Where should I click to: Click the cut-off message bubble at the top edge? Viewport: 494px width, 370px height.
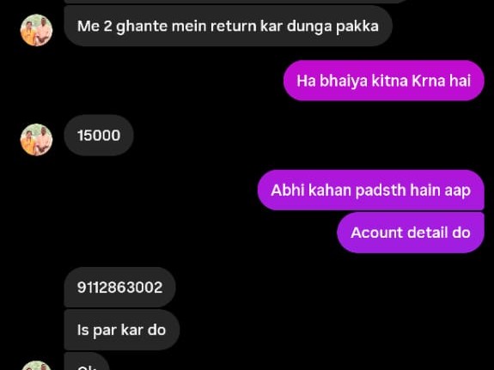[236, 2]
